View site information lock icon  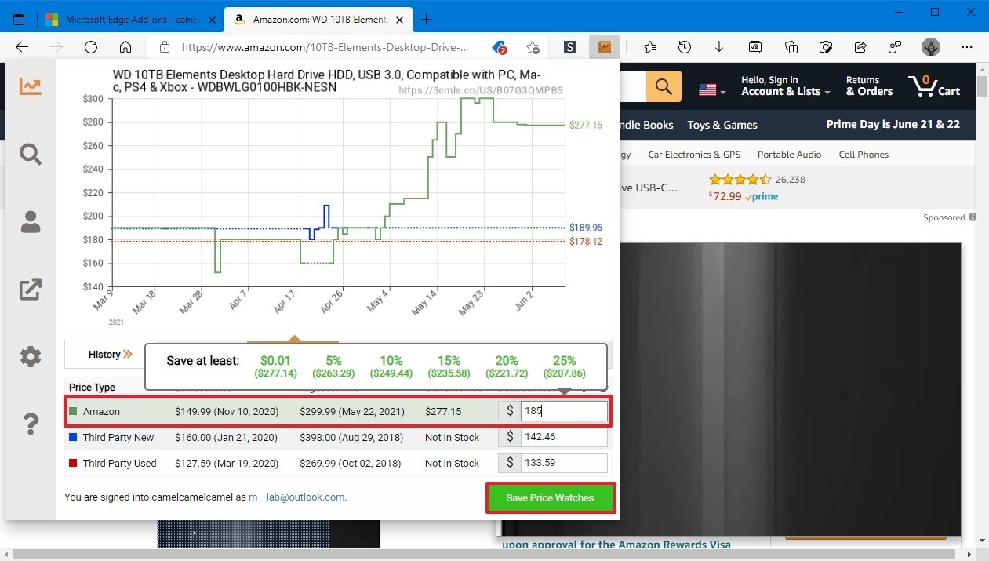165,47
